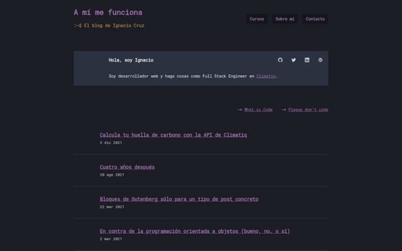The width and height of the screenshot is (402, 251).
Task: Open the GitHub profile icon
Action: [x=280, y=60]
